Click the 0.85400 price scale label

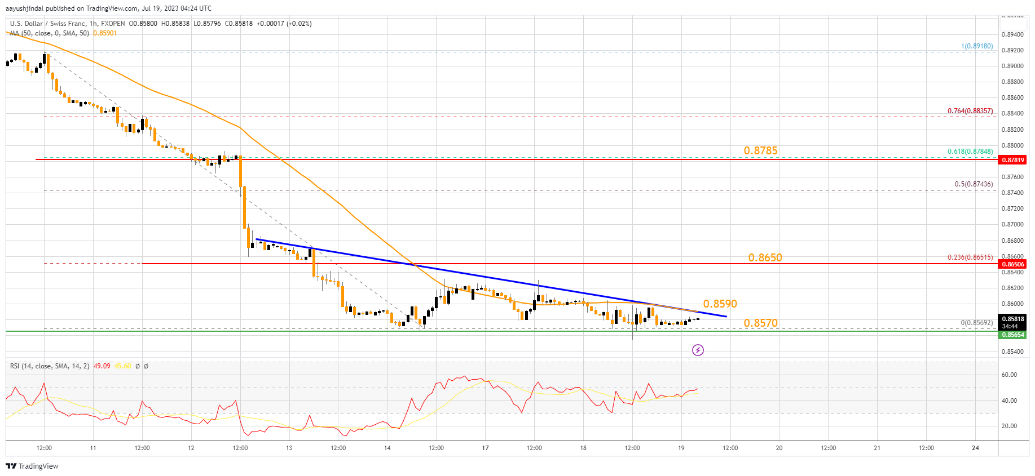(1012, 352)
